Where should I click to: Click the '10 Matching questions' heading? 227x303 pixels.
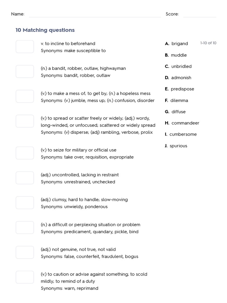pos(45,30)
